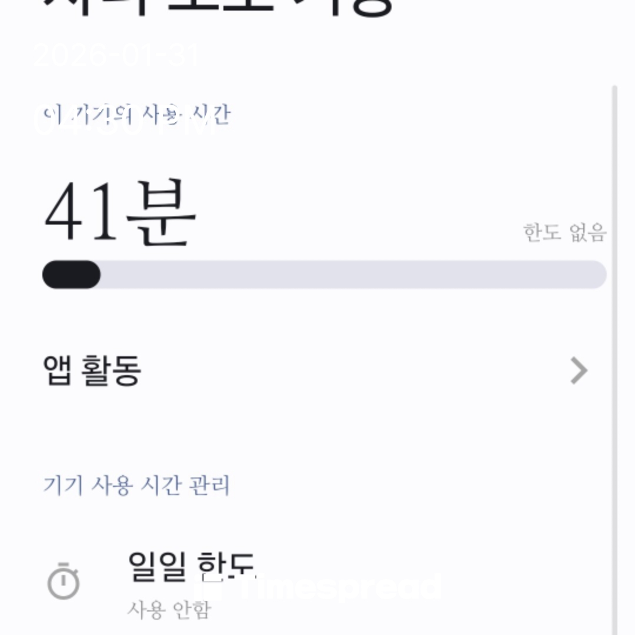Image resolution: width=635 pixels, height=635 pixels.
Task: Tap the large page title at top
Action: pyautogui.click(x=218, y=7)
